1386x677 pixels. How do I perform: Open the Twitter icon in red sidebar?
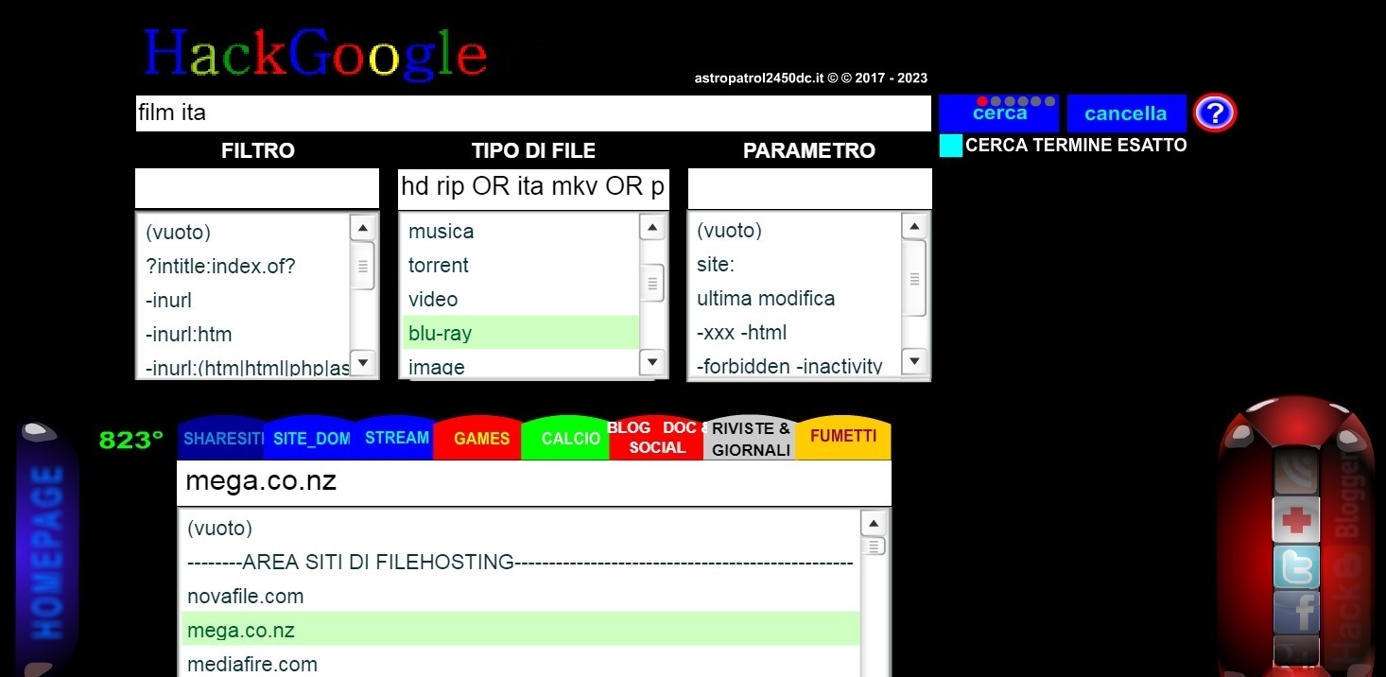coord(1295,566)
